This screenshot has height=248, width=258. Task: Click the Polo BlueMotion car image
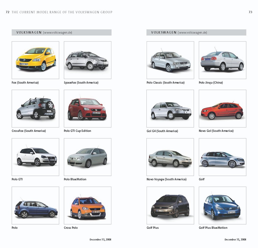(x=87, y=157)
